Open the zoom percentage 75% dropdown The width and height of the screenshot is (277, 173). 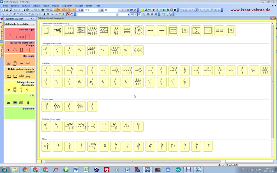click(99, 10)
